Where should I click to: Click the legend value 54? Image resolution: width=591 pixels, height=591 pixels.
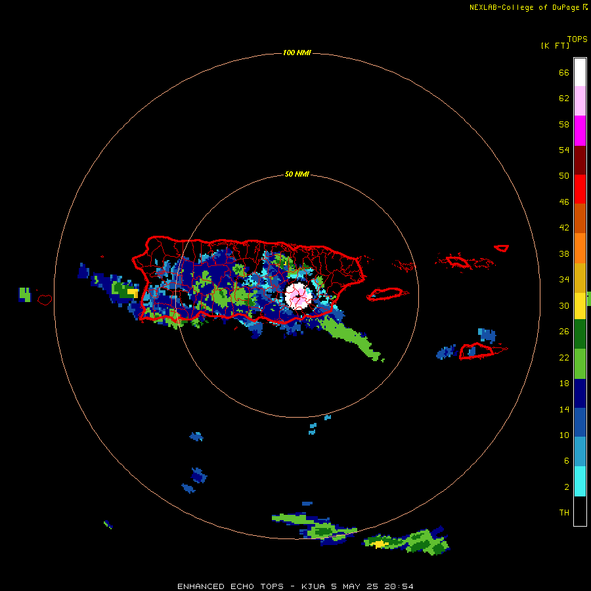[x=564, y=150]
